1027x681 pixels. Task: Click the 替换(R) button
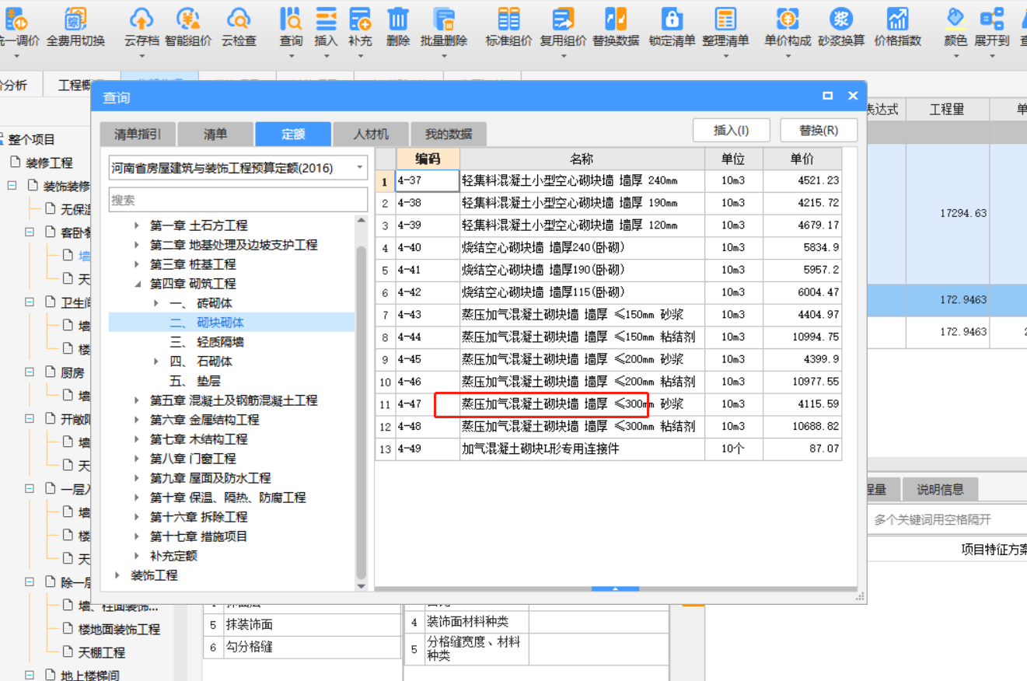[x=819, y=130]
